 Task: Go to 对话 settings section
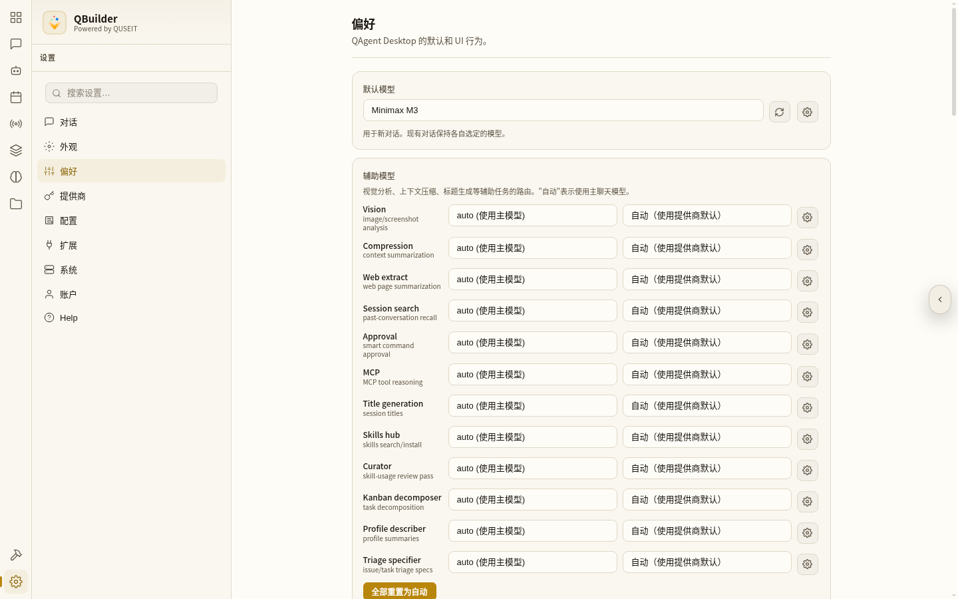click(131, 122)
